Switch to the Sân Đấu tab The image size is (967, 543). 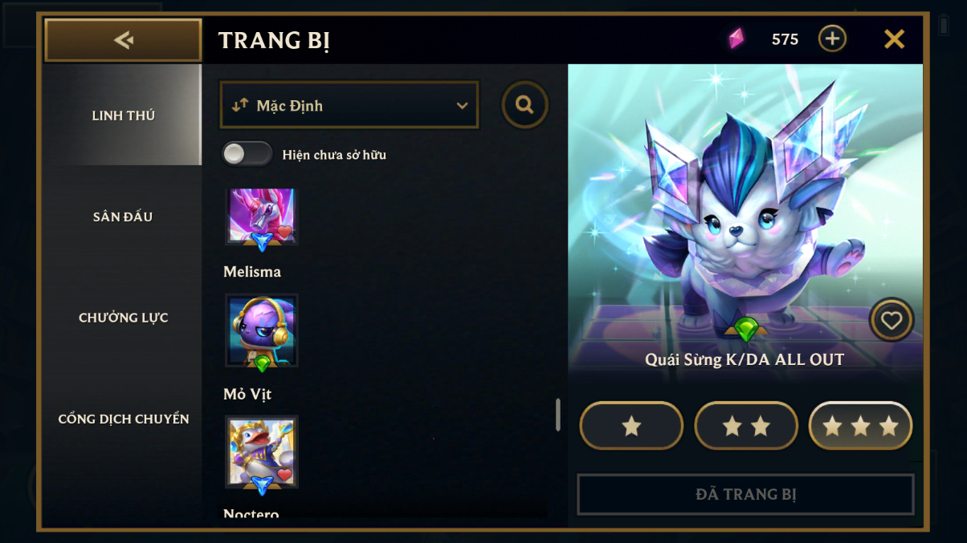(x=123, y=217)
